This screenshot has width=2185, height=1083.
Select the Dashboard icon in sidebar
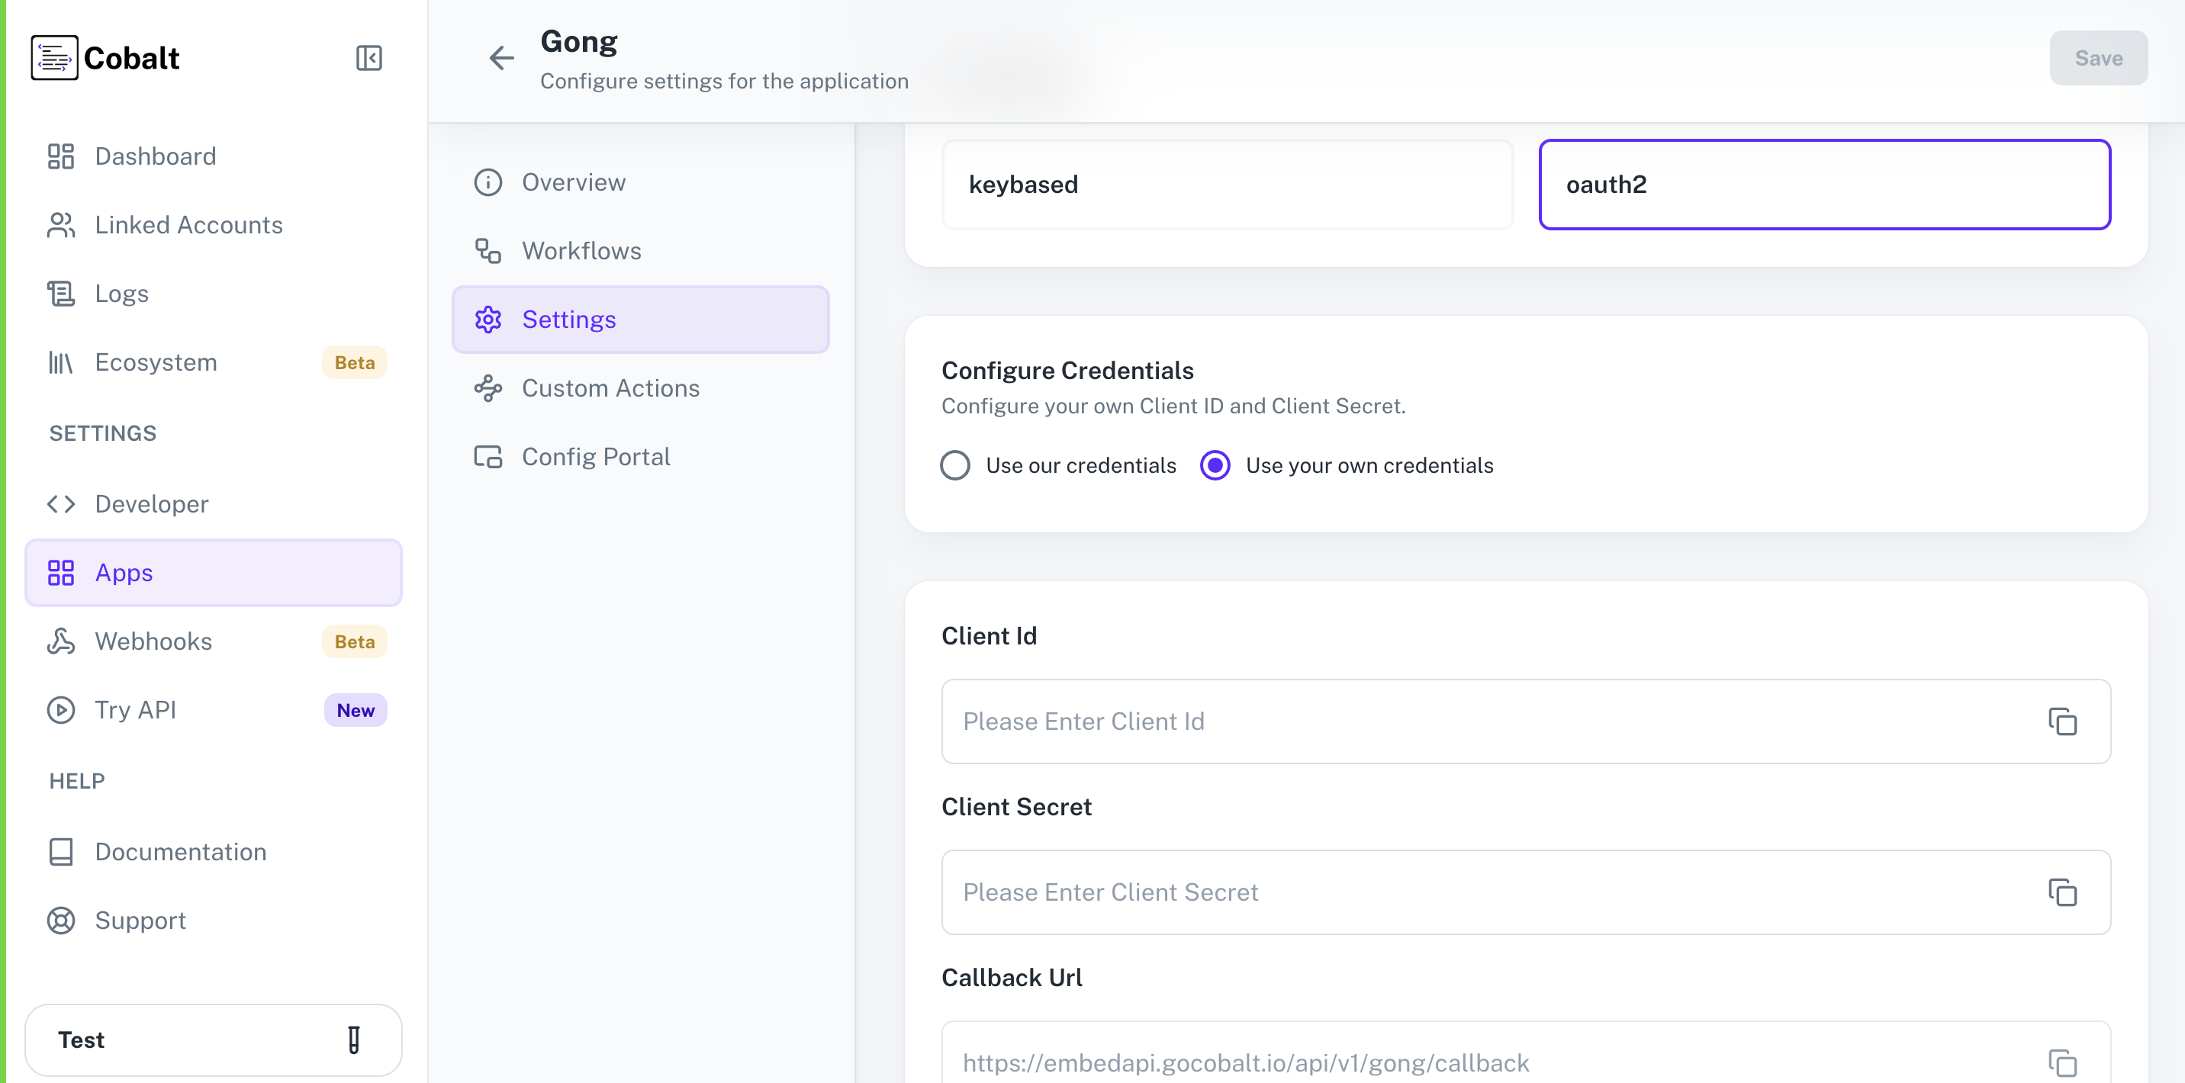(60, 156)
